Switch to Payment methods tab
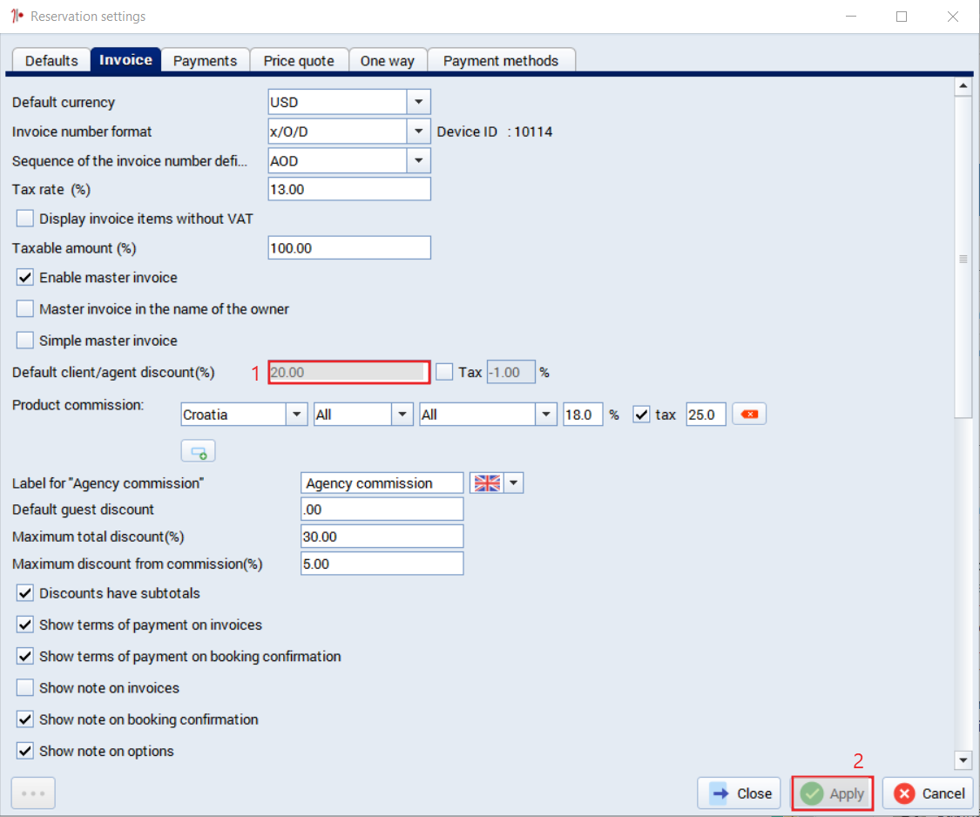Screen dimensions: 980x817 point(501,61)
